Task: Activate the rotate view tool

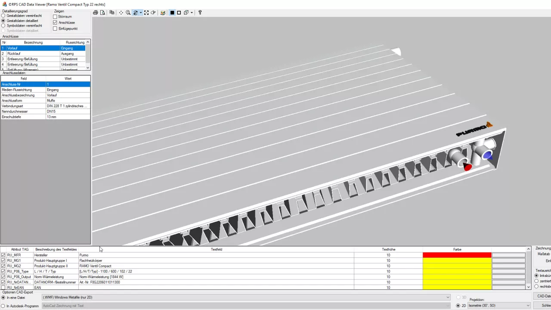Action: click(136, 12)
